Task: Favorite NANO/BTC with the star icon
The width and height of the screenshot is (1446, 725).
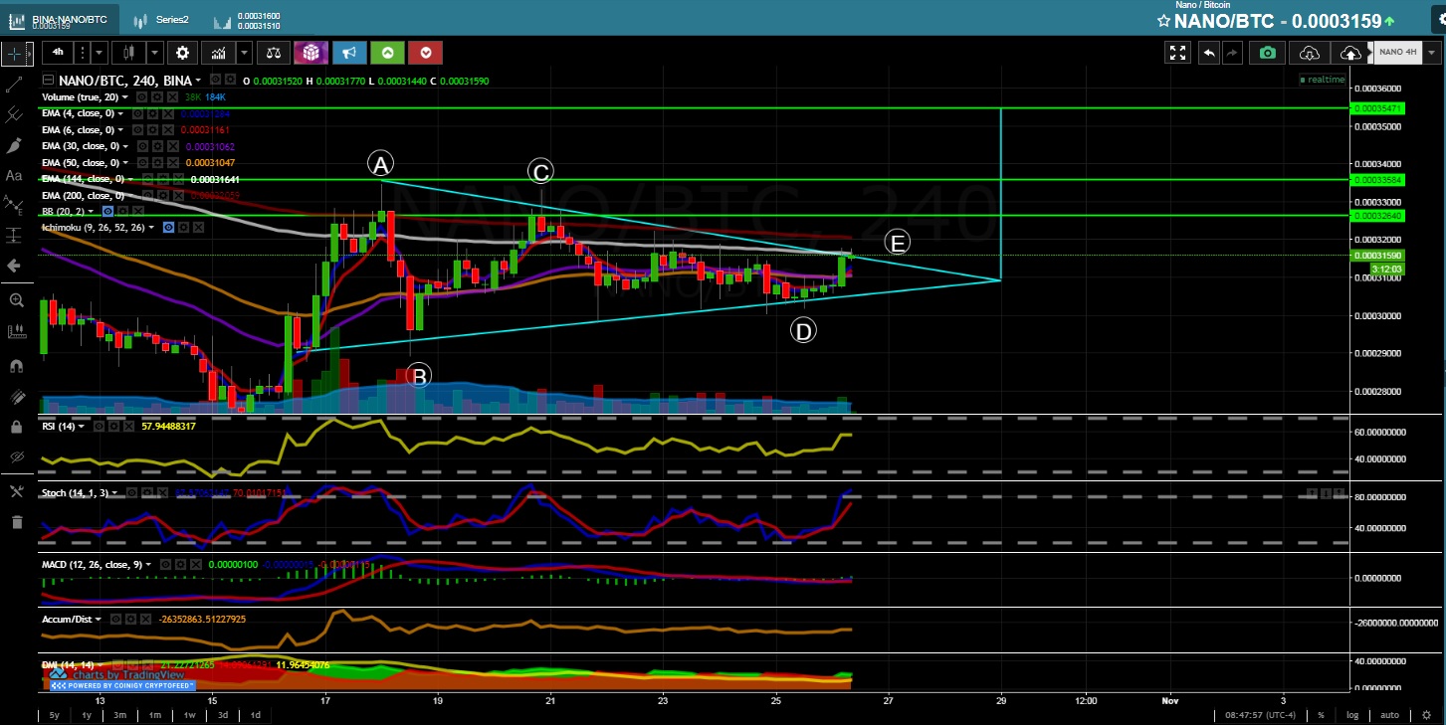Action: (1162, 21)
